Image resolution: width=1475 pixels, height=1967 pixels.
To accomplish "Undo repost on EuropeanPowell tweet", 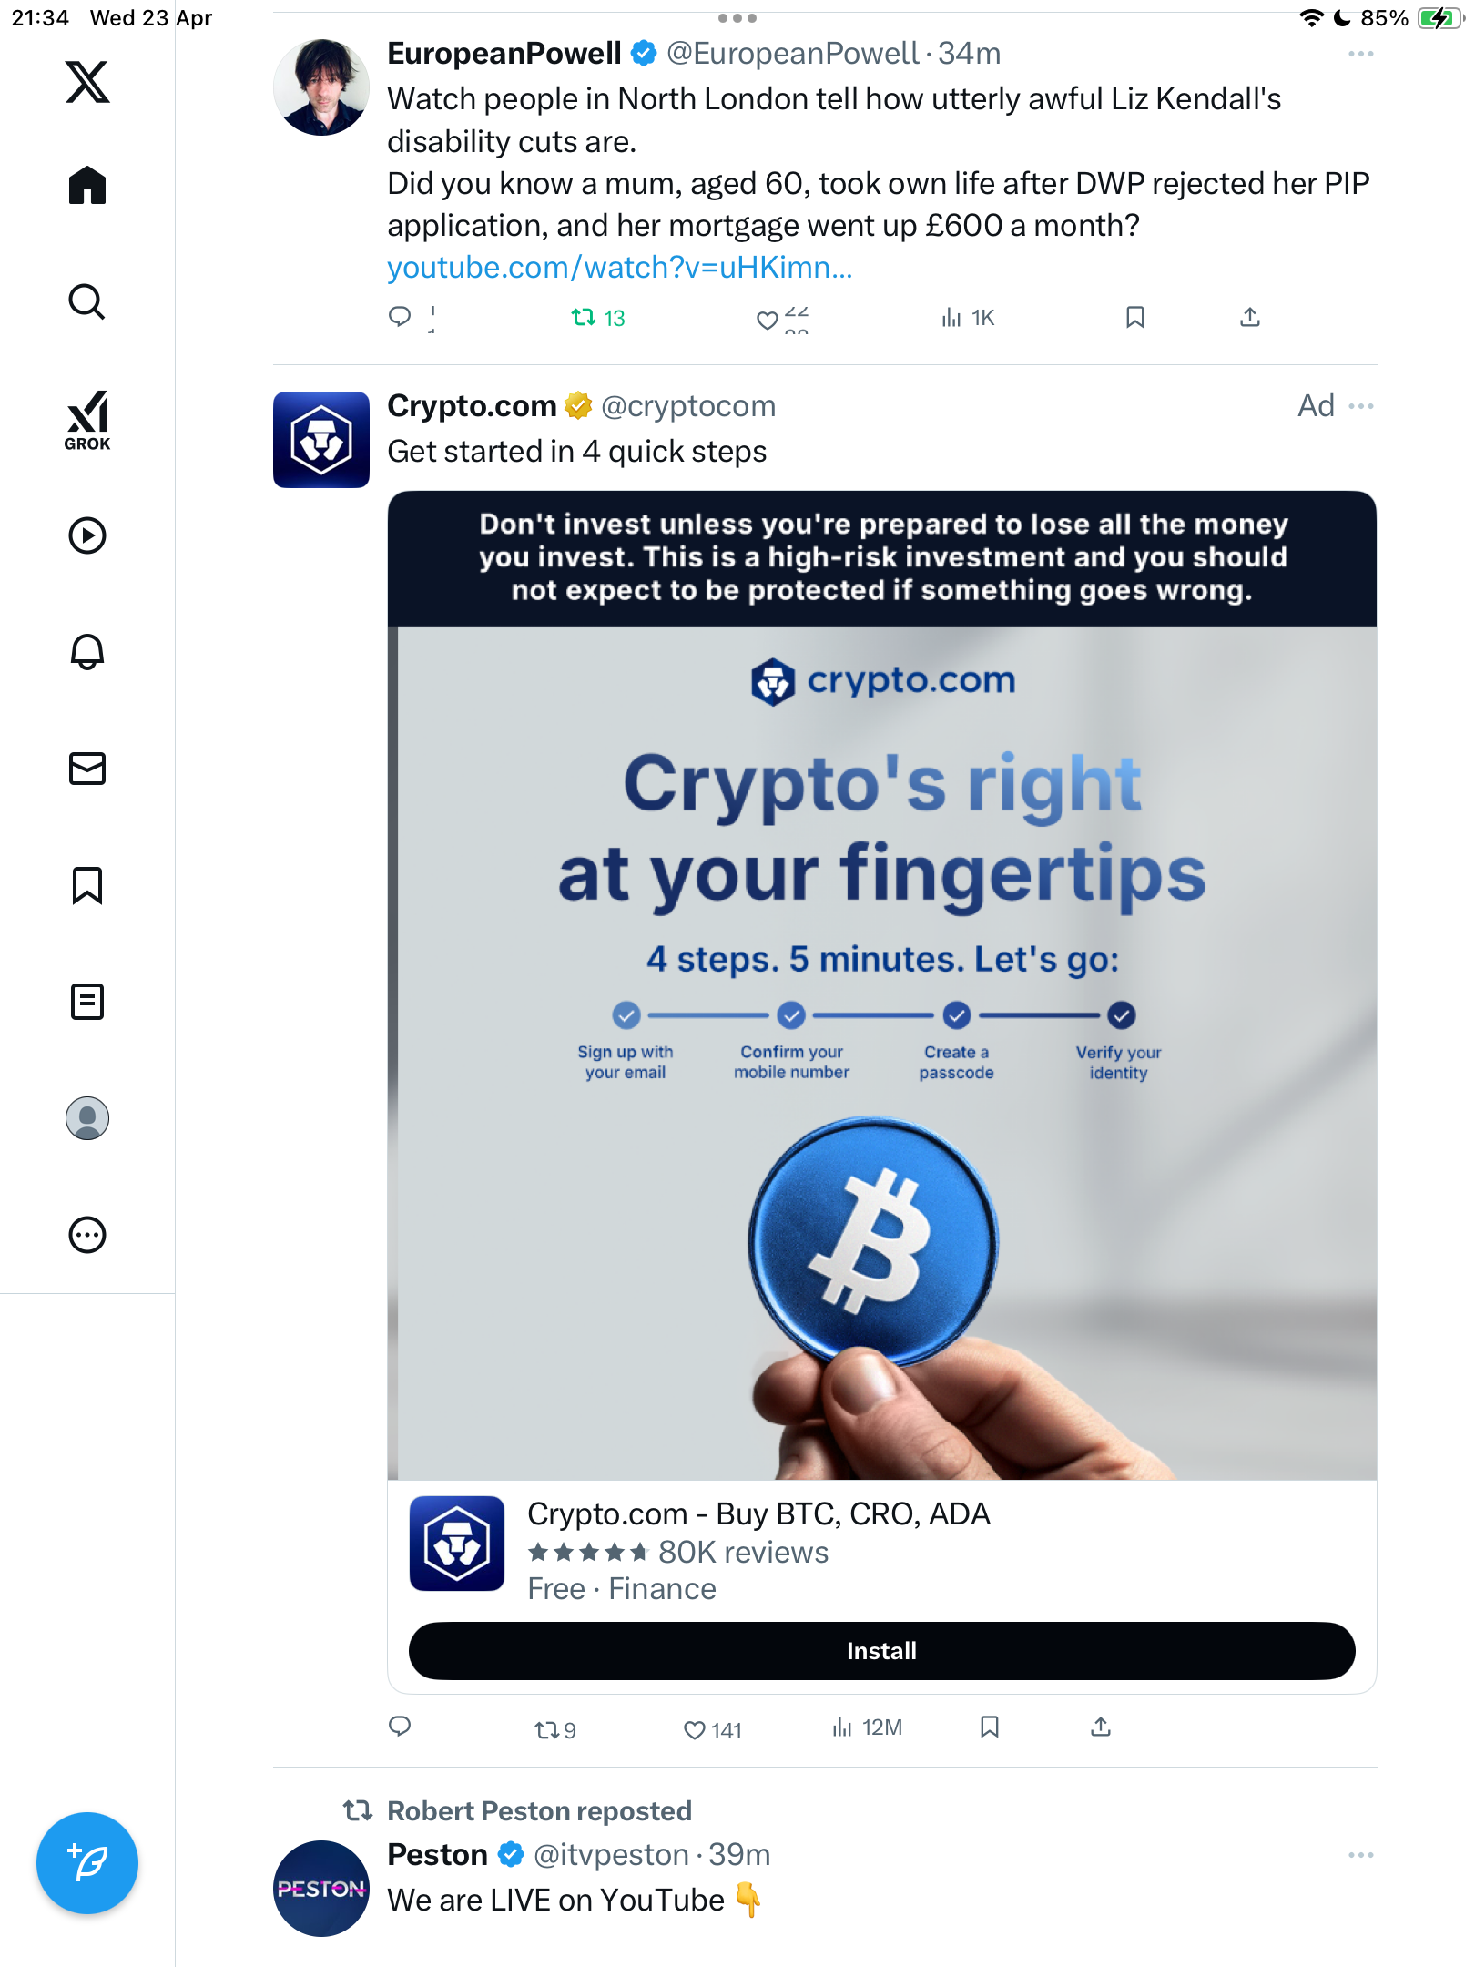I will click(597, 318).
